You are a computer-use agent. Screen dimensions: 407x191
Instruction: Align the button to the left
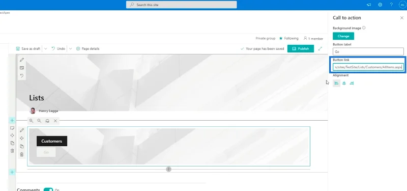[336, 83]
